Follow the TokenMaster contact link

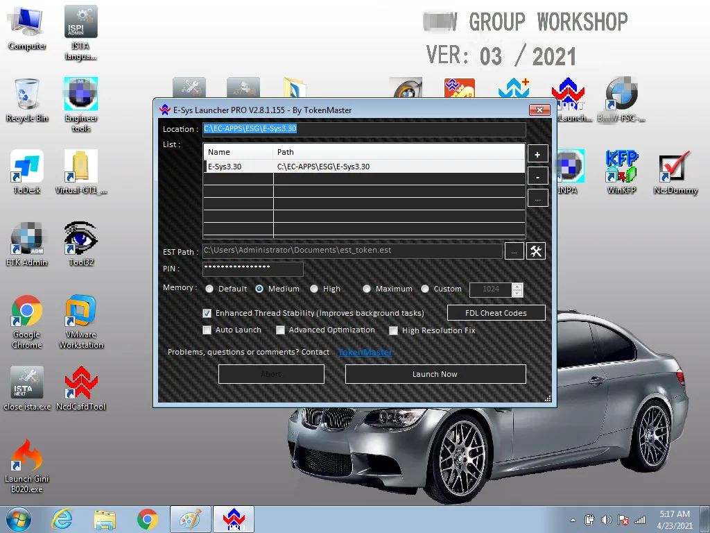pyautogui.click(x=365, y=352)
